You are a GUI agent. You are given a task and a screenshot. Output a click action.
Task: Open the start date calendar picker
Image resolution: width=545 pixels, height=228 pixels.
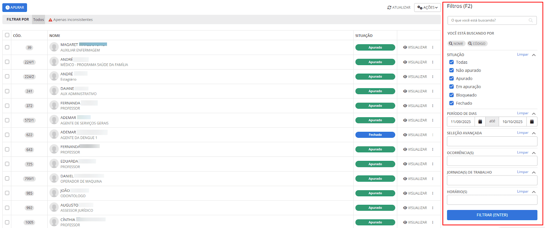pos(480,122)
